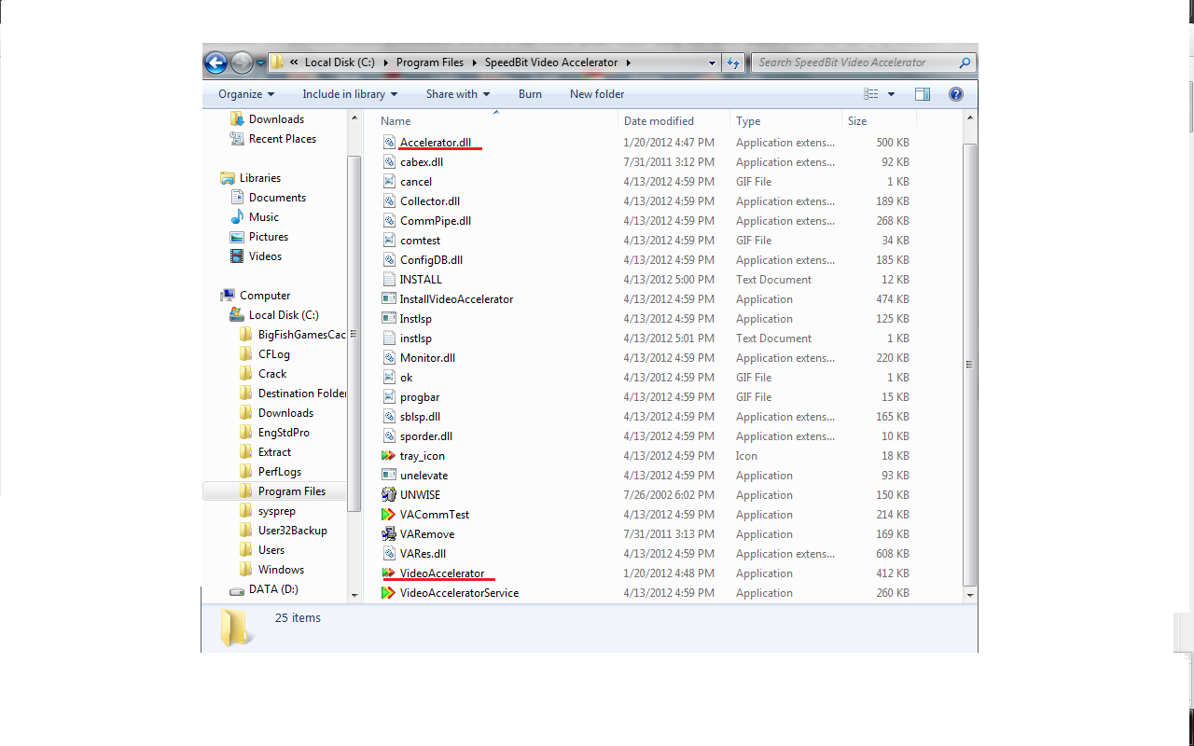Select the VARes.dll file name
1194x746 pixels.
pyautogui.click(x=423, y=554)
